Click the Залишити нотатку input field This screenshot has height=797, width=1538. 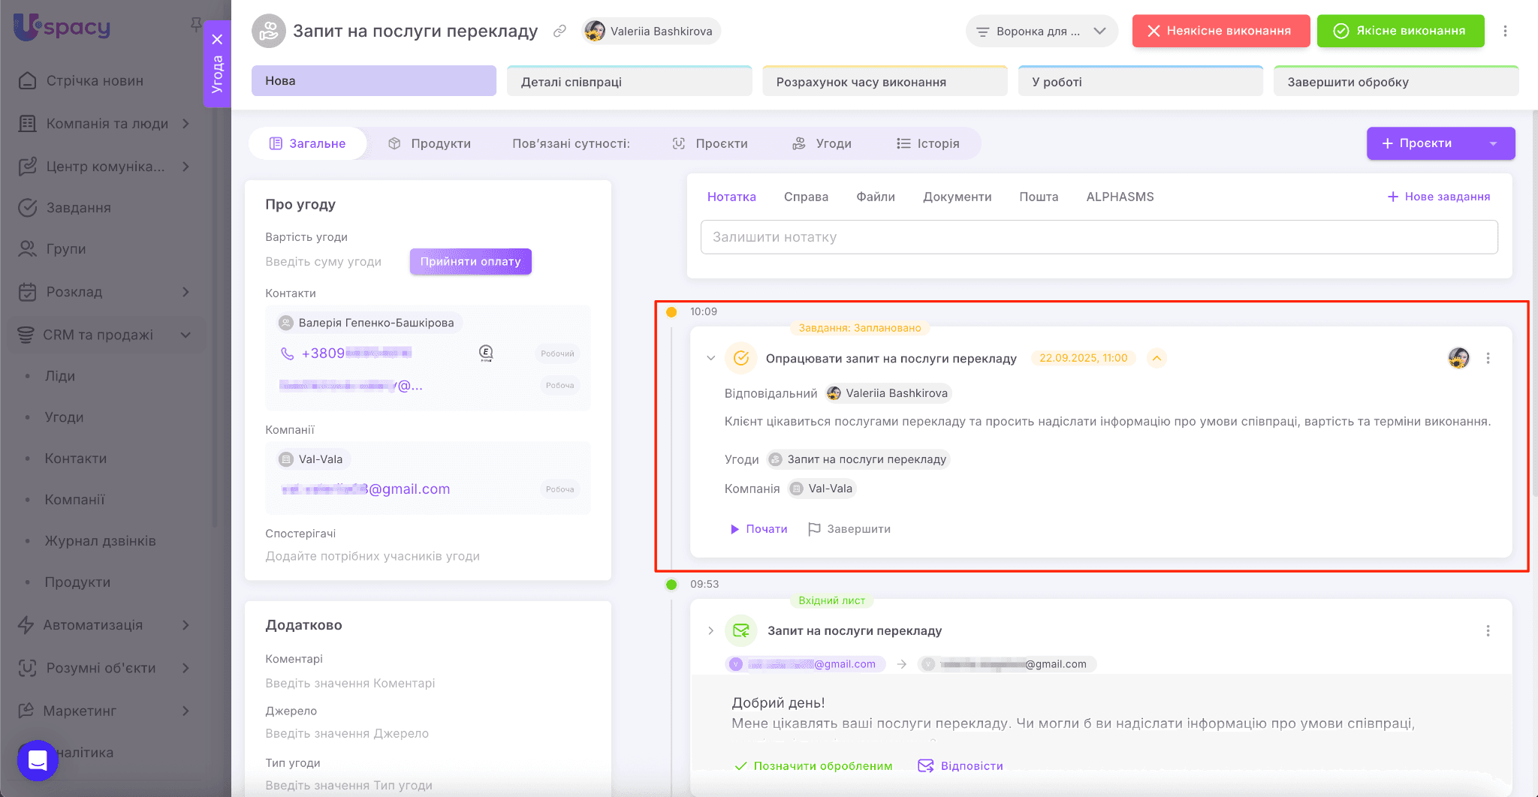point(1098,237)
